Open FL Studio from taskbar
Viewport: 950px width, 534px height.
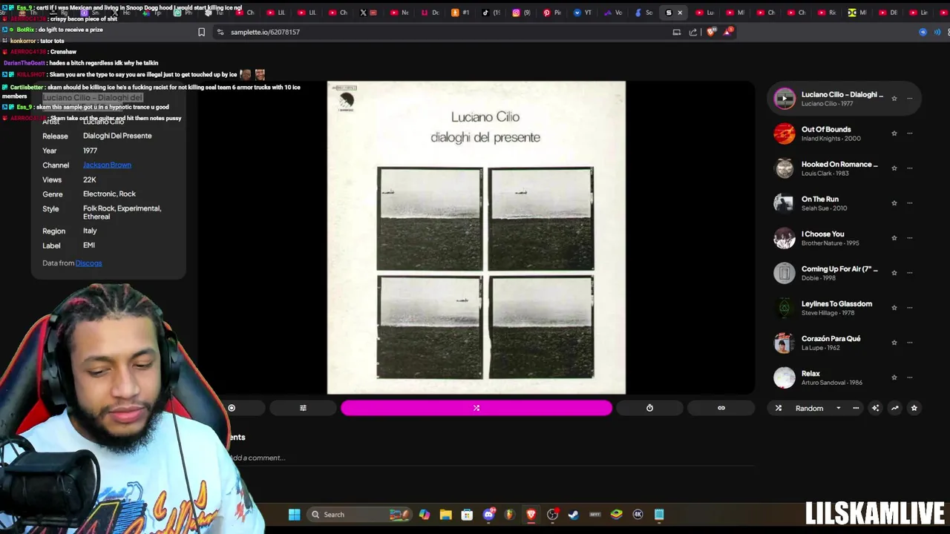pyautogui.click(x=510, y=515)
